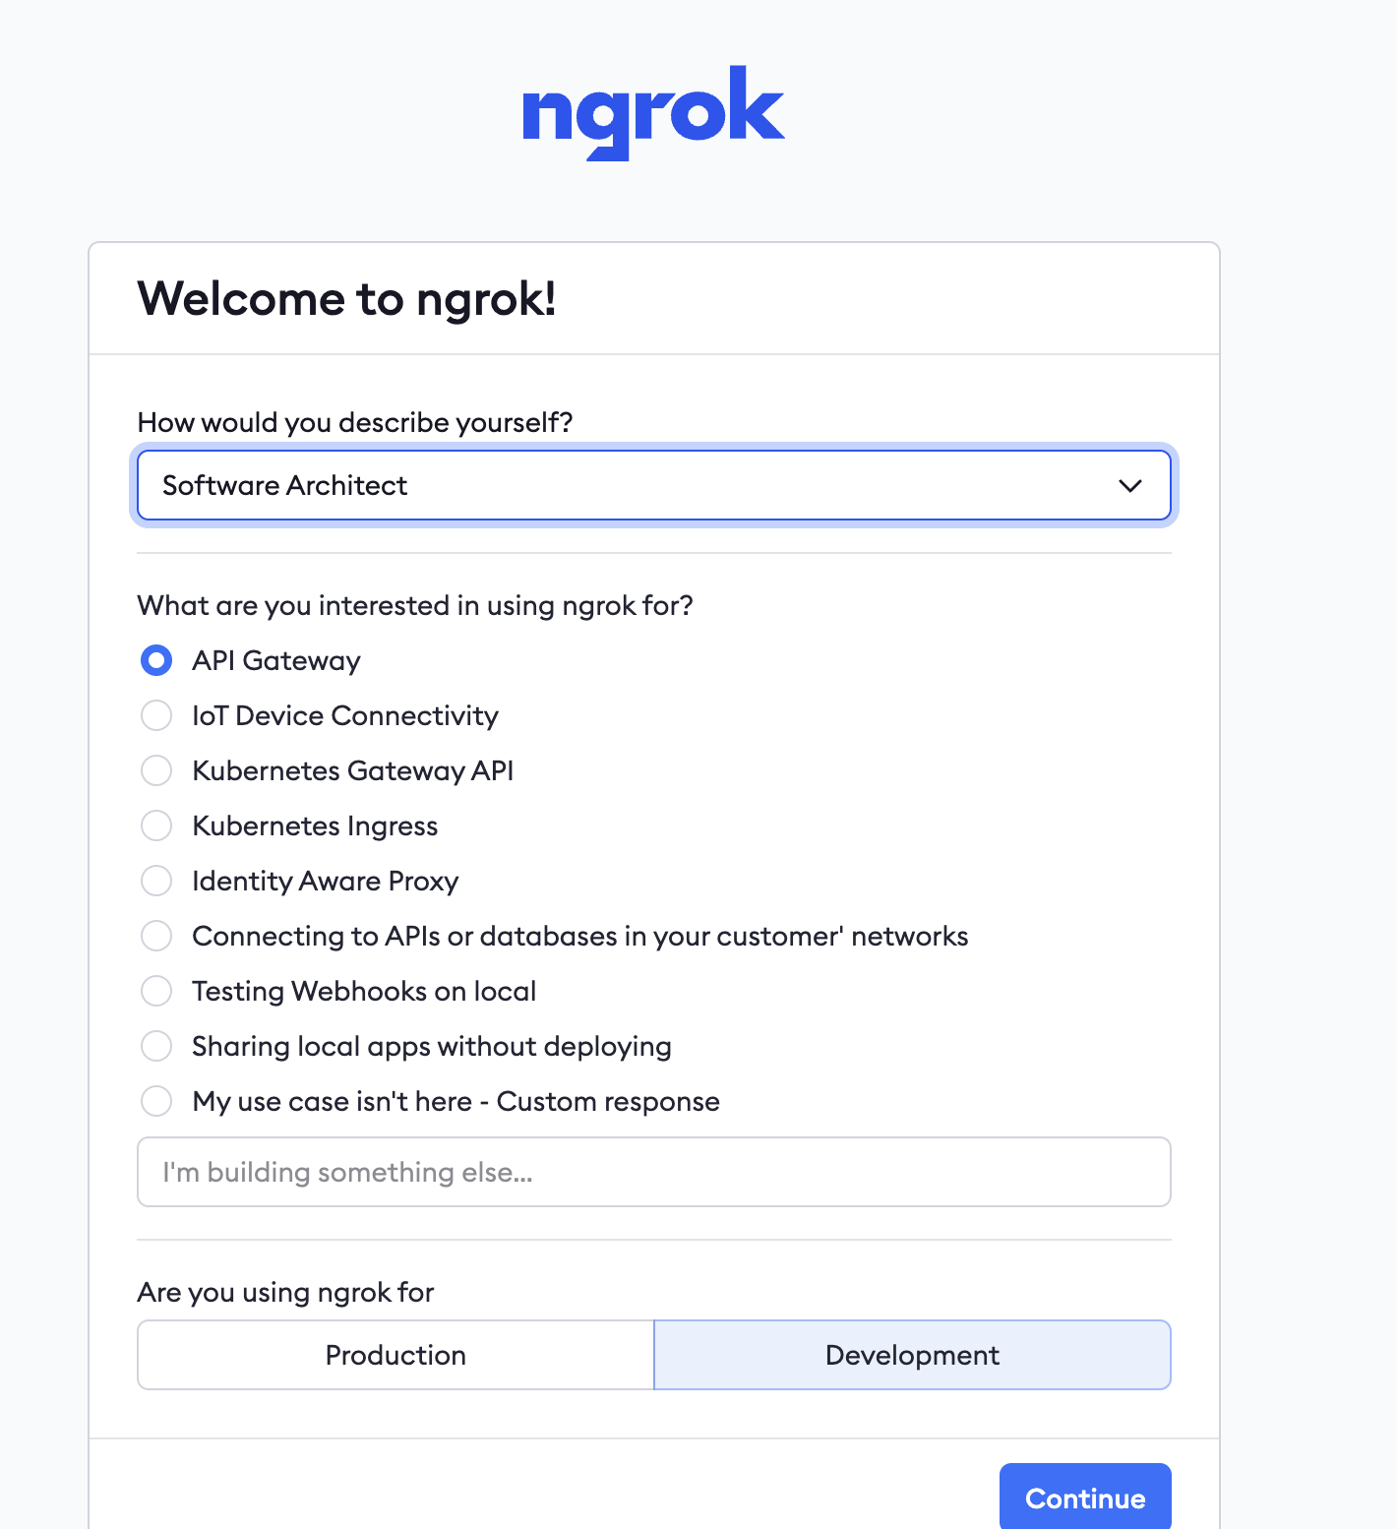Switch to Production usage
Image resolution: width=1397 pixels, height=1529 pixels.
[x=395, y=1355]
